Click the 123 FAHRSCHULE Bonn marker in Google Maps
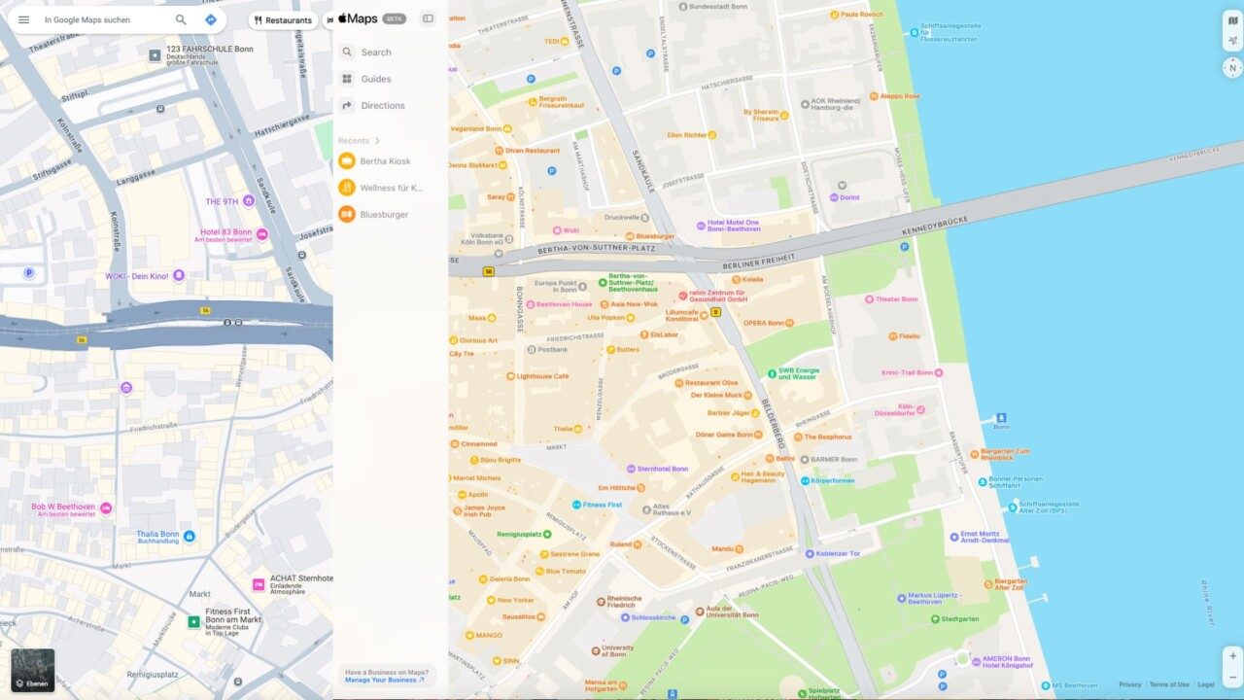The width and height of the screenshot is (1244, 700). (155, 55)
